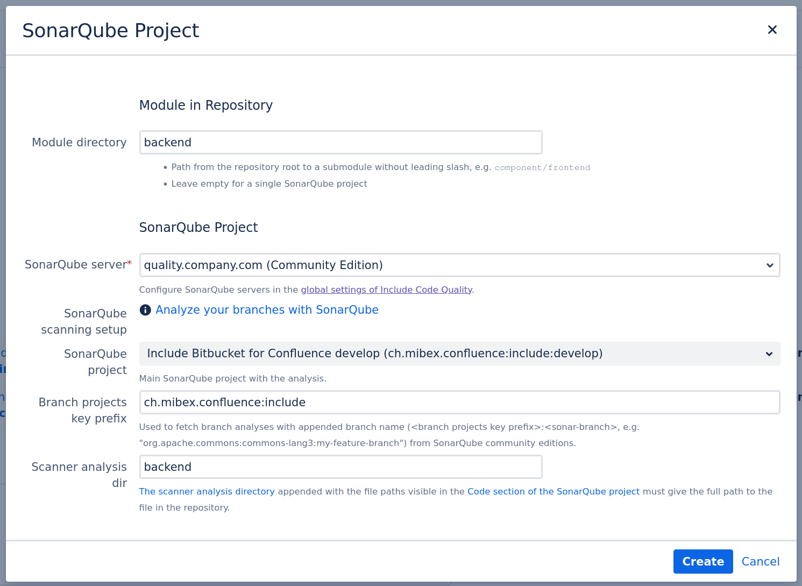Select the Scanner analysis dir input box
Image resolution: width=802 pixels, height=586 pixels.
340,467
